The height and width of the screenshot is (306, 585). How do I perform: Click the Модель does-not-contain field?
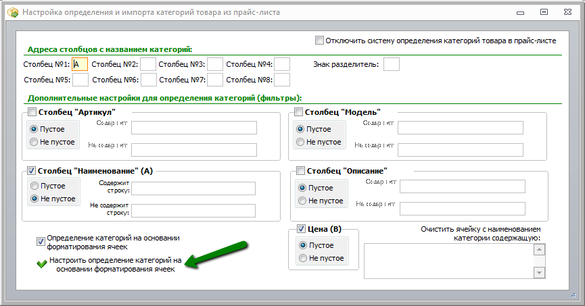[461, 150]
